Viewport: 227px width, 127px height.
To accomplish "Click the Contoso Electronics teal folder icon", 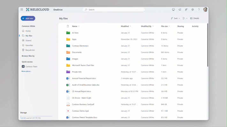I will pyautogui.click(x=68, y=46).
